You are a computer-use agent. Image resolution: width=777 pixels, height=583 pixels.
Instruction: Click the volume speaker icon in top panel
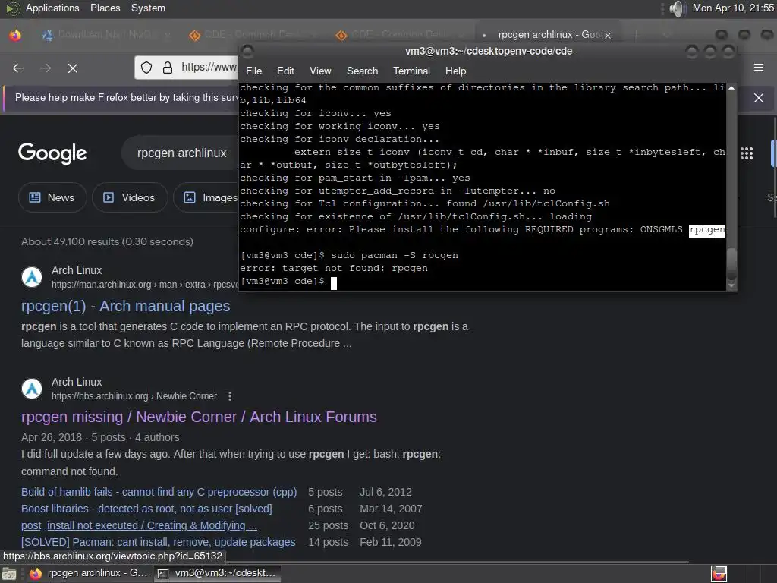[677, 8]
